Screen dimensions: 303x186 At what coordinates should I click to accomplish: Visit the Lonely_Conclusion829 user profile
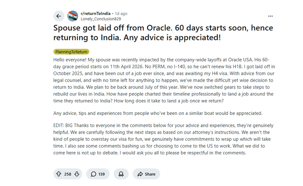(x=101, y=19)
